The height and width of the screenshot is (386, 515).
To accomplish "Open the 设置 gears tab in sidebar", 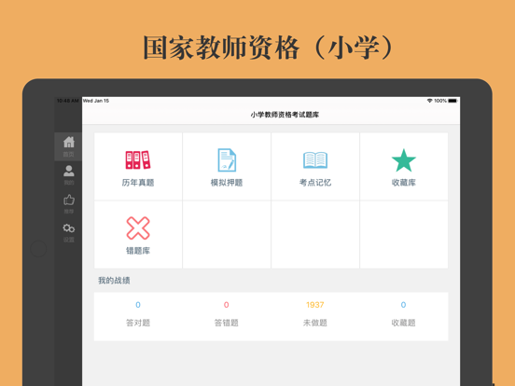I will click(68, 233).
